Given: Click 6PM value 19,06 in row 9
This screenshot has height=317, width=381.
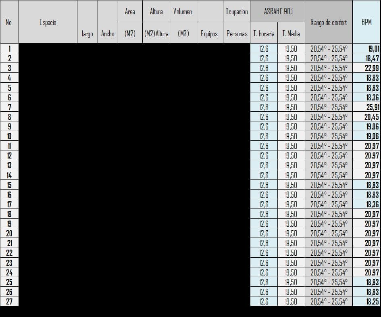Looking at the screenshot, I should point(366,126).
